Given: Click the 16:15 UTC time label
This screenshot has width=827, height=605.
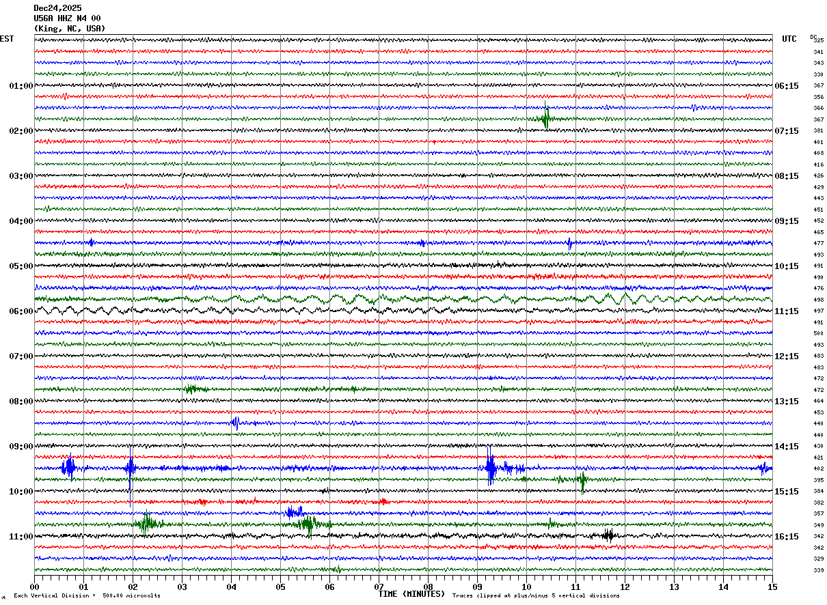Looking at the screenshot, I should [787, 537].
